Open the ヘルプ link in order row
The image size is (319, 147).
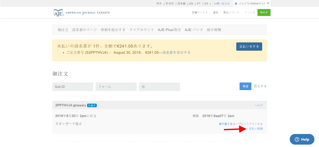click(x=259, y=105)
